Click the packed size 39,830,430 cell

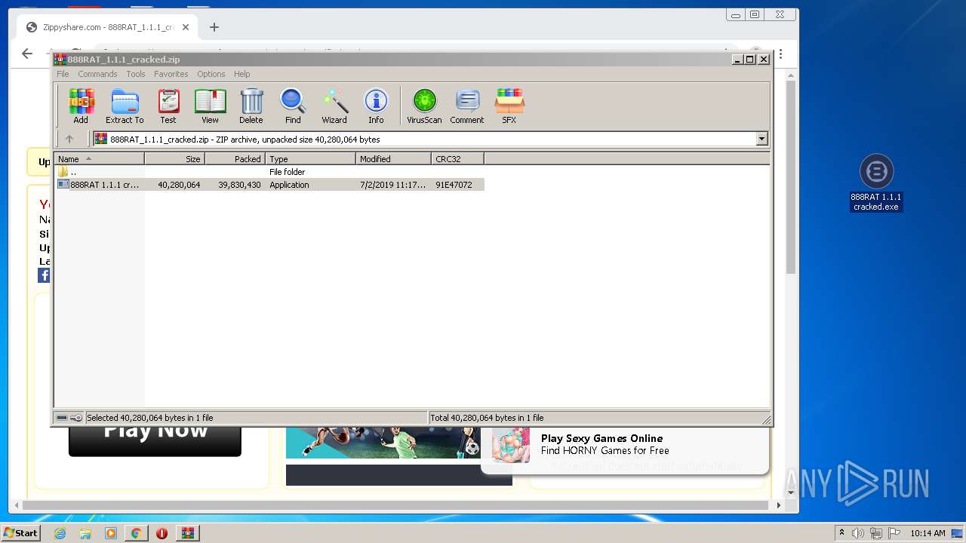239,185
